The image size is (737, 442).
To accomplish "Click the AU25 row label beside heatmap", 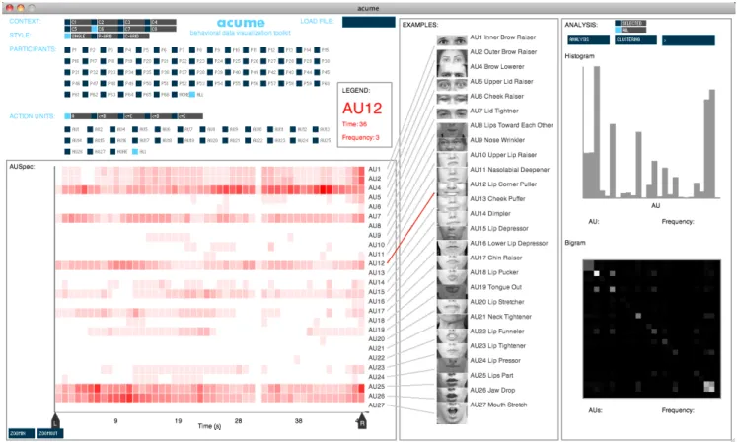I will [376, 386].
